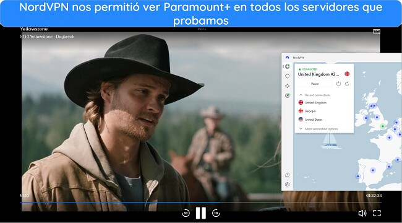This screenshot has width=402, height=223.
Task: Seek using the video progress bar
Action: [x=201, y=203]
